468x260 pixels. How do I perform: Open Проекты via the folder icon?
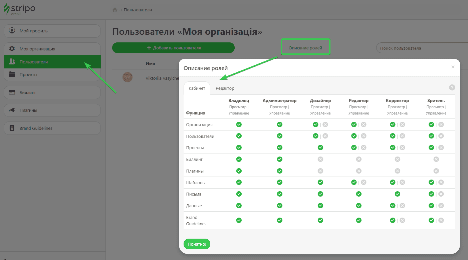coord(12,74)
